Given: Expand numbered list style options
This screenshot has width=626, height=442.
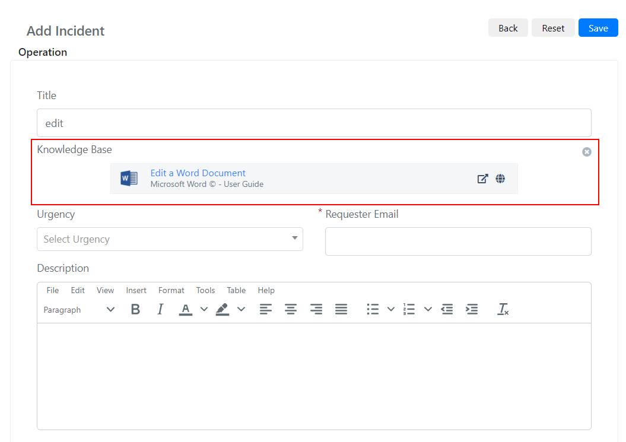Looking at the screenshot, I should 428,310.
